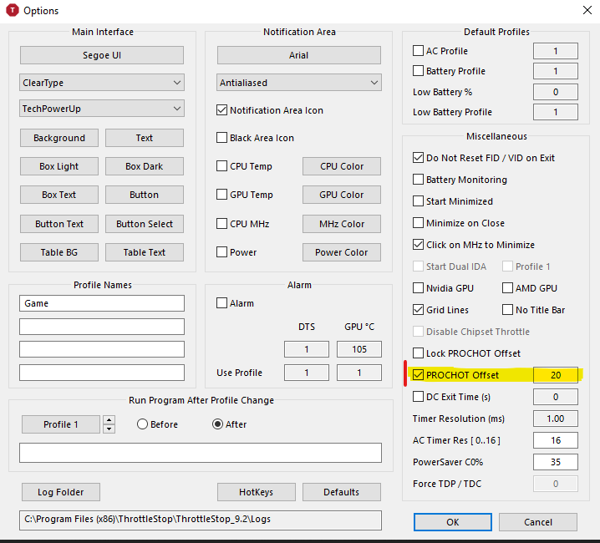600x543 pixels.
Task: Decrement profile with the down spinner arrow
Action: [109, 429]
